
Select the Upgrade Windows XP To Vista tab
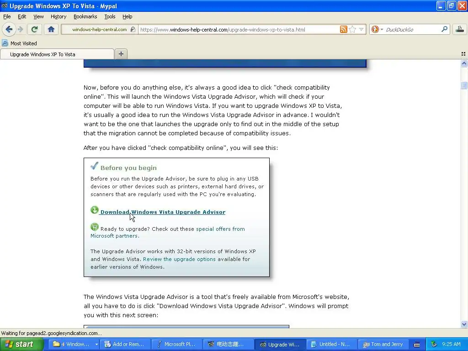[x=57, y=54]
